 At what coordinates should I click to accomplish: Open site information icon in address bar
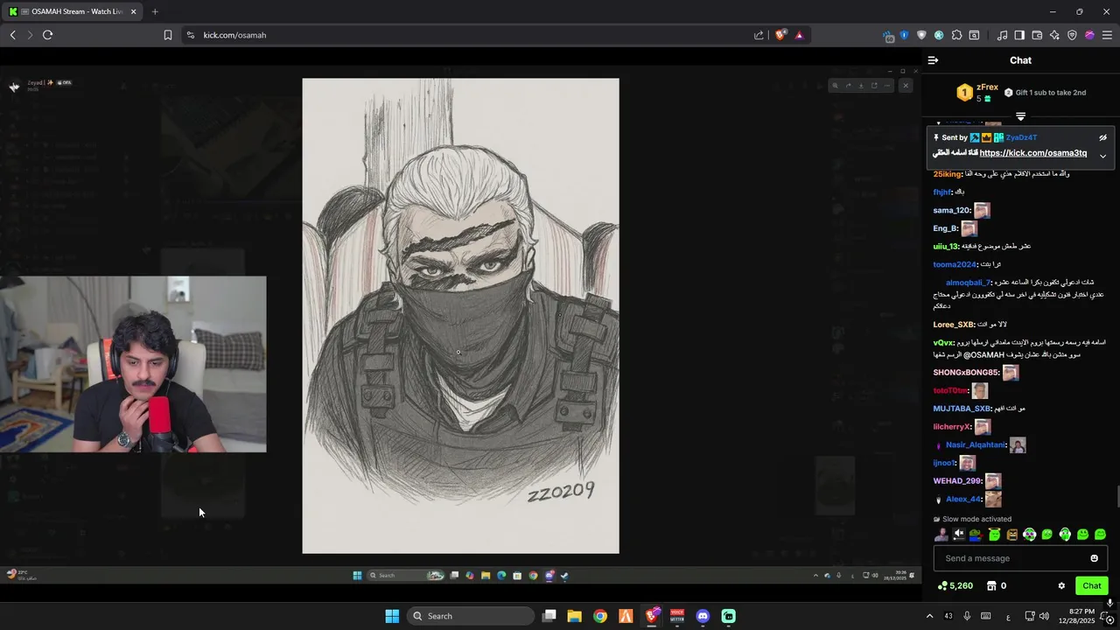pos(190,35)
